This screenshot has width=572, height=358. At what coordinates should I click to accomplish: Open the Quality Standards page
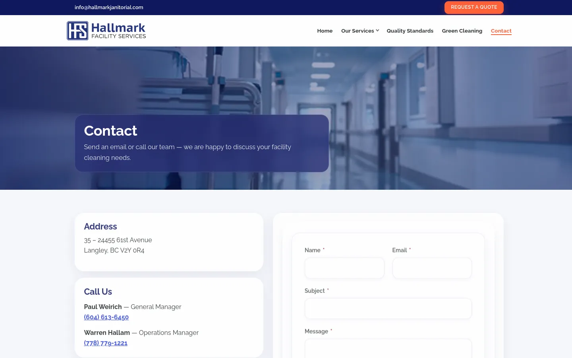click(x=410, y=31)
